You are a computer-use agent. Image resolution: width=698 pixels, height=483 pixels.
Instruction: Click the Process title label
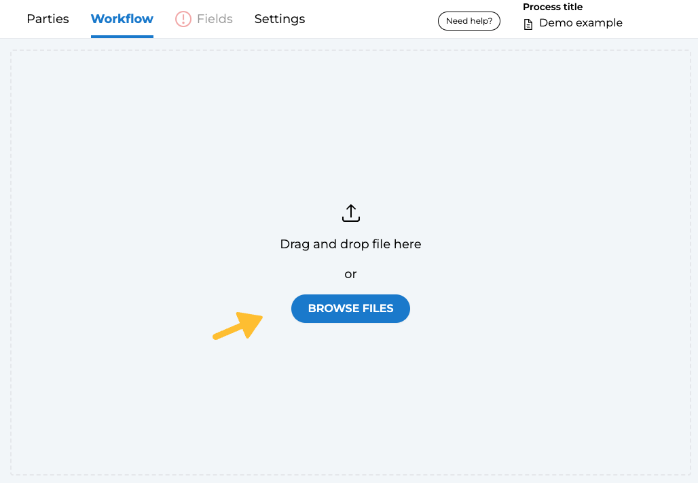pos(553,7)
